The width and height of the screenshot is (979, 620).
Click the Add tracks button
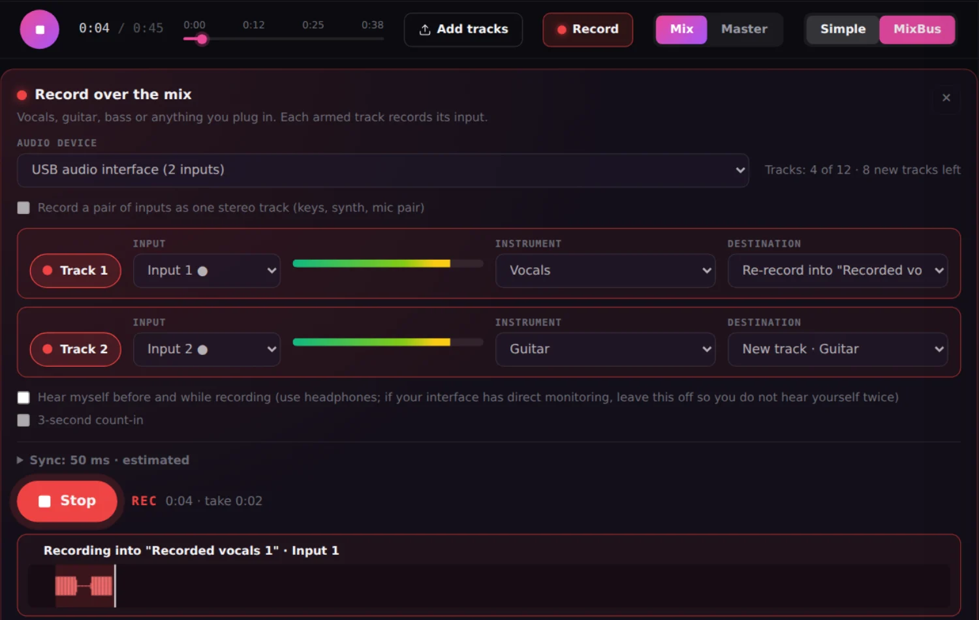[463, 29]
